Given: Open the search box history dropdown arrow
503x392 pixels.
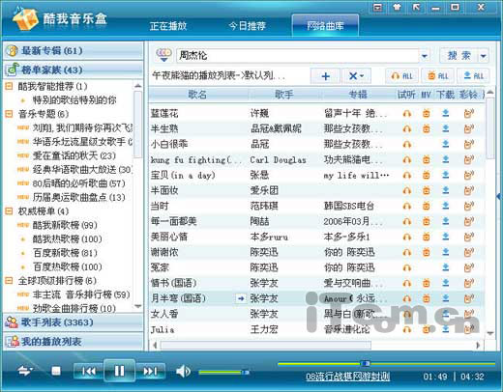Looking at the screenshot, I should [x=425, y=56].
